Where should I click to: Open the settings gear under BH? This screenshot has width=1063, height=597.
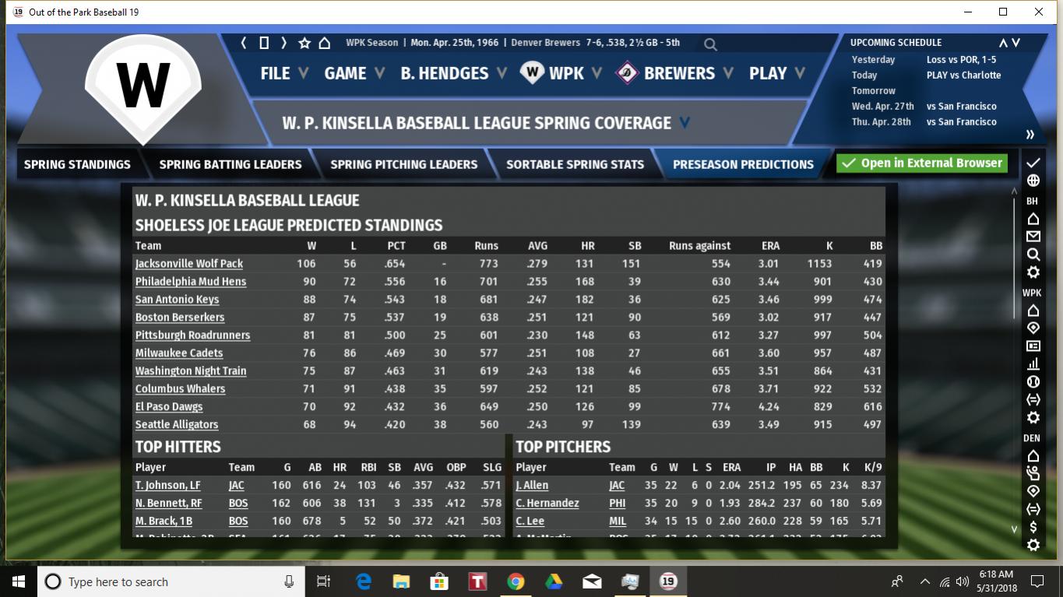[x=1033, y=272]
